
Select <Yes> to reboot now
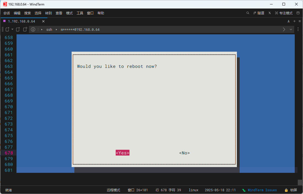122,153
